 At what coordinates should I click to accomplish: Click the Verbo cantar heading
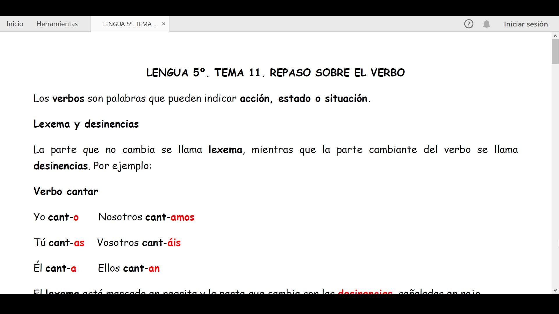click(x=66, y=192)
